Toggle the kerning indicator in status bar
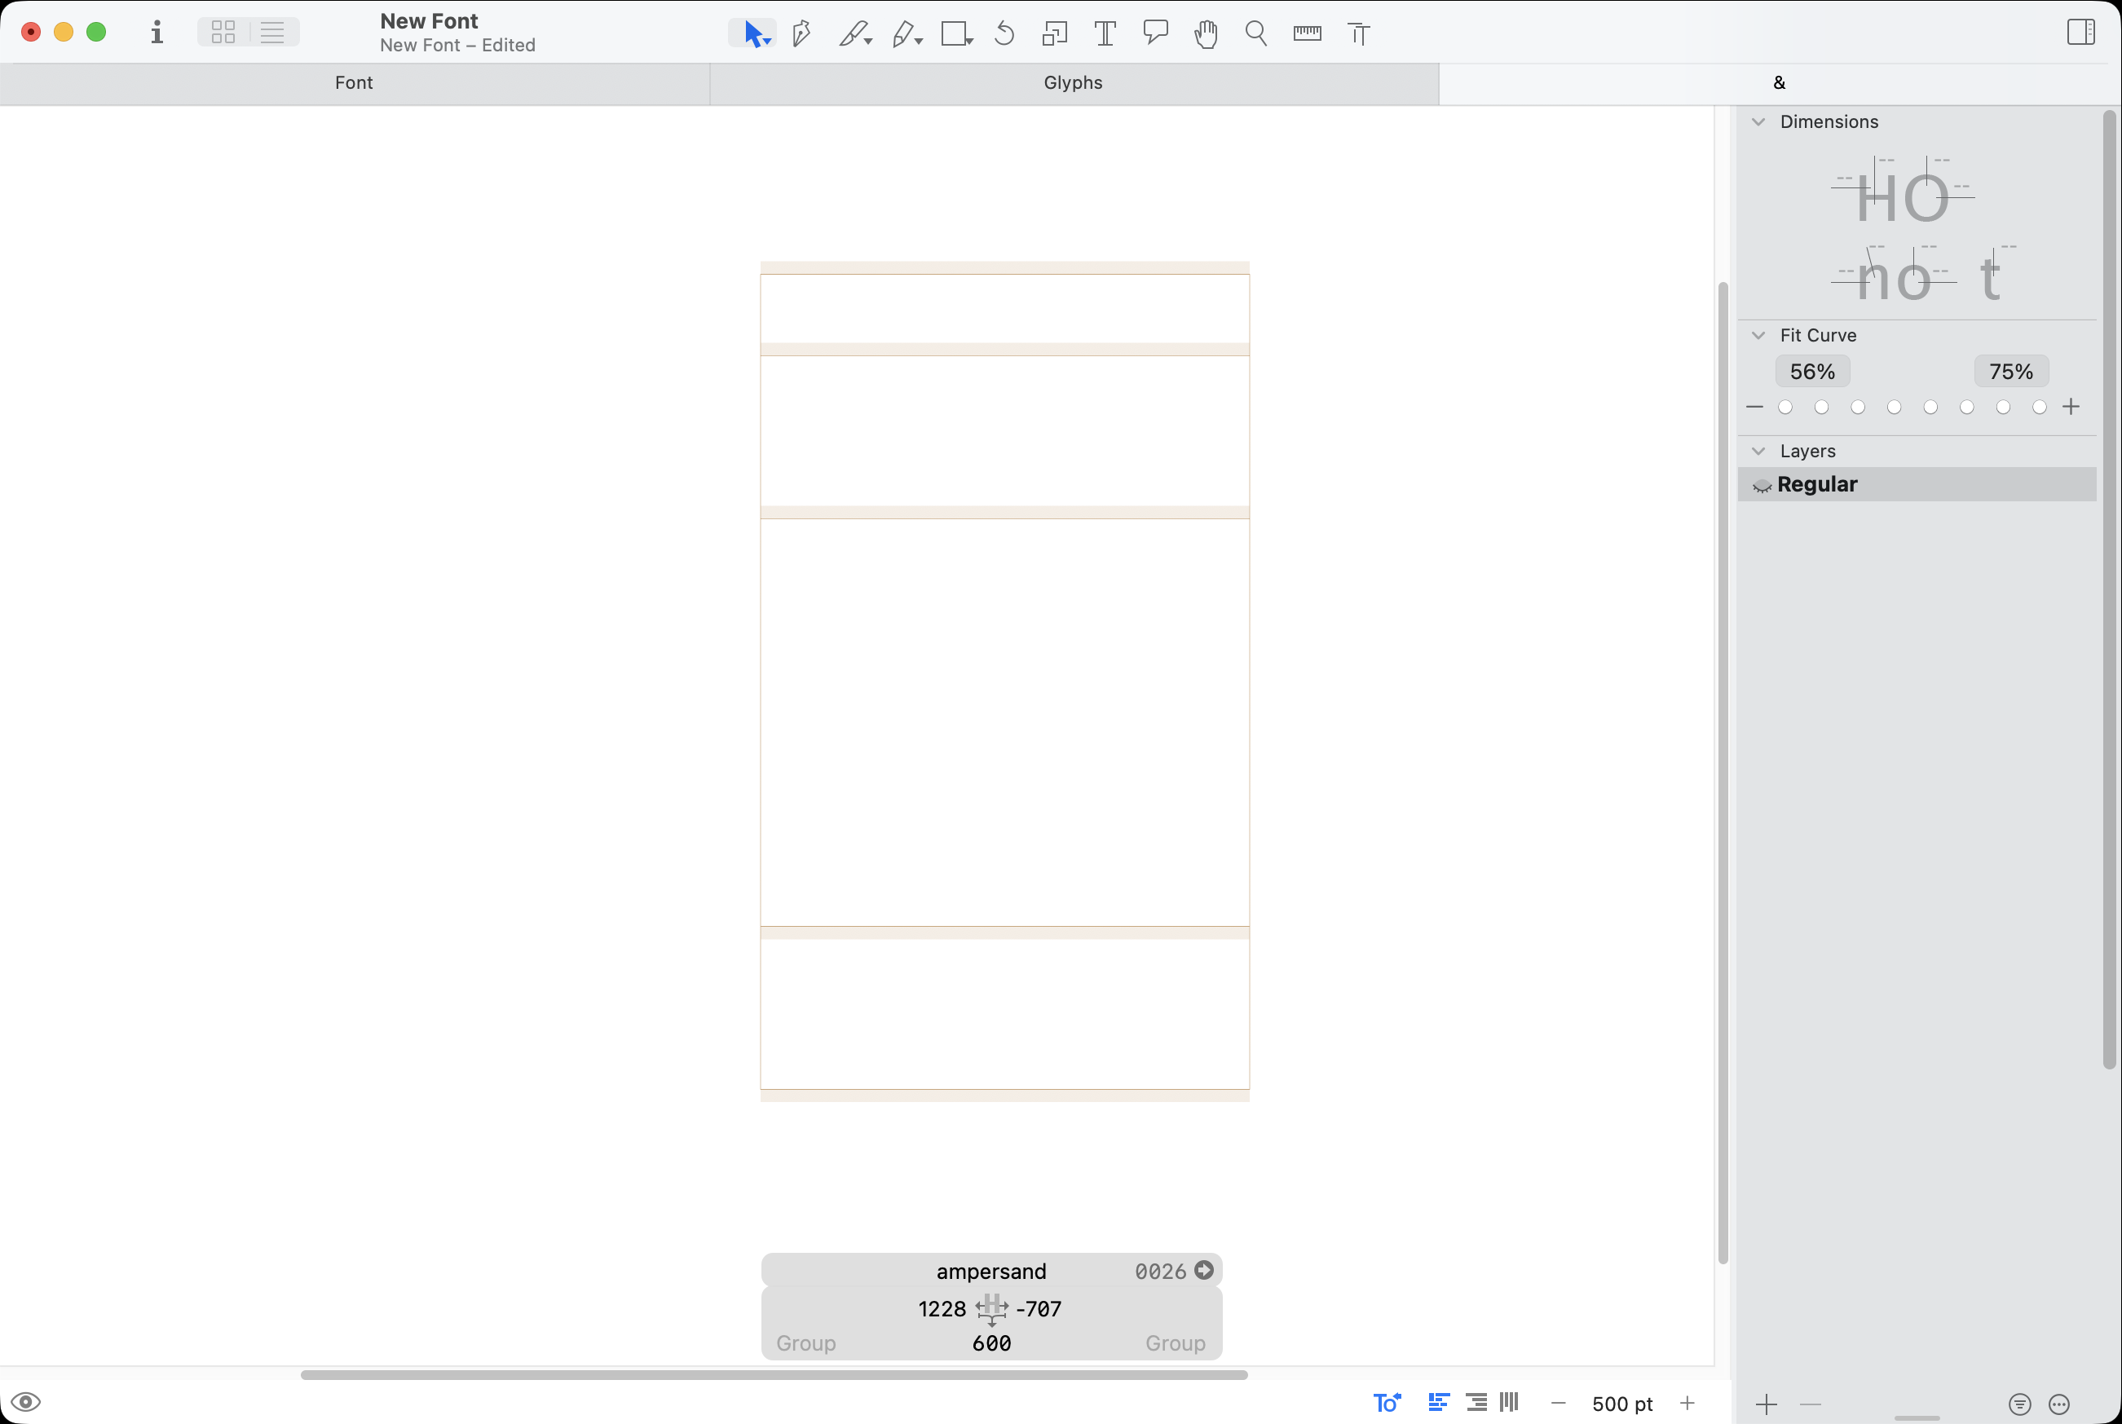Screen dimensions: 2122x1424 coord(1387,1402)
